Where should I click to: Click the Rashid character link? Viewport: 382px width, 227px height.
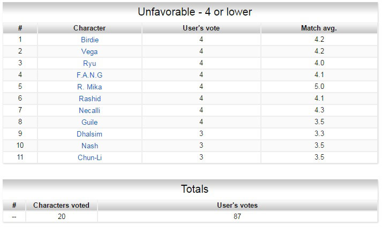pyautogui.click(x=89, y=99)
